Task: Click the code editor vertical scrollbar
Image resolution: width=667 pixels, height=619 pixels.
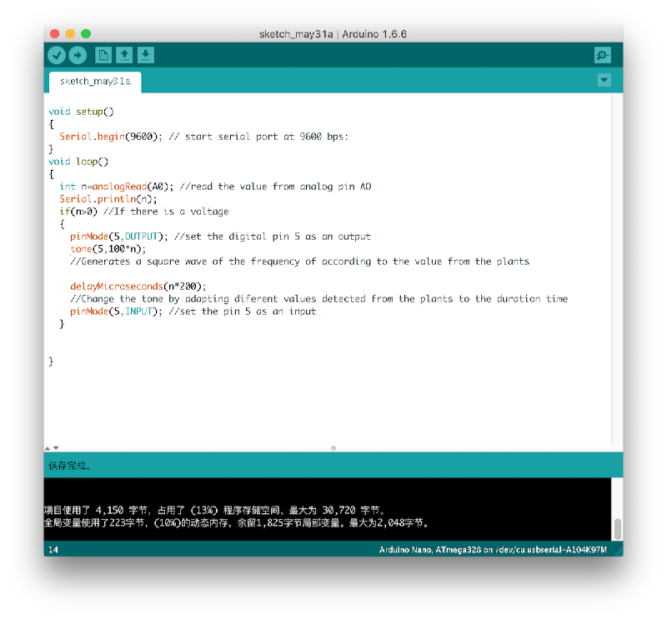Action: (x=617, y=267)
